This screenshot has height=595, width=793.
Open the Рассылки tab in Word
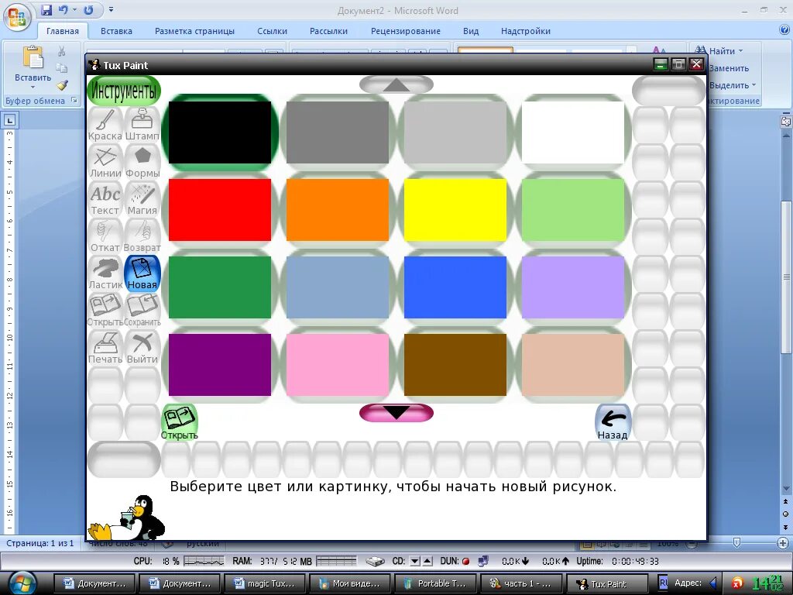[328, 31]
